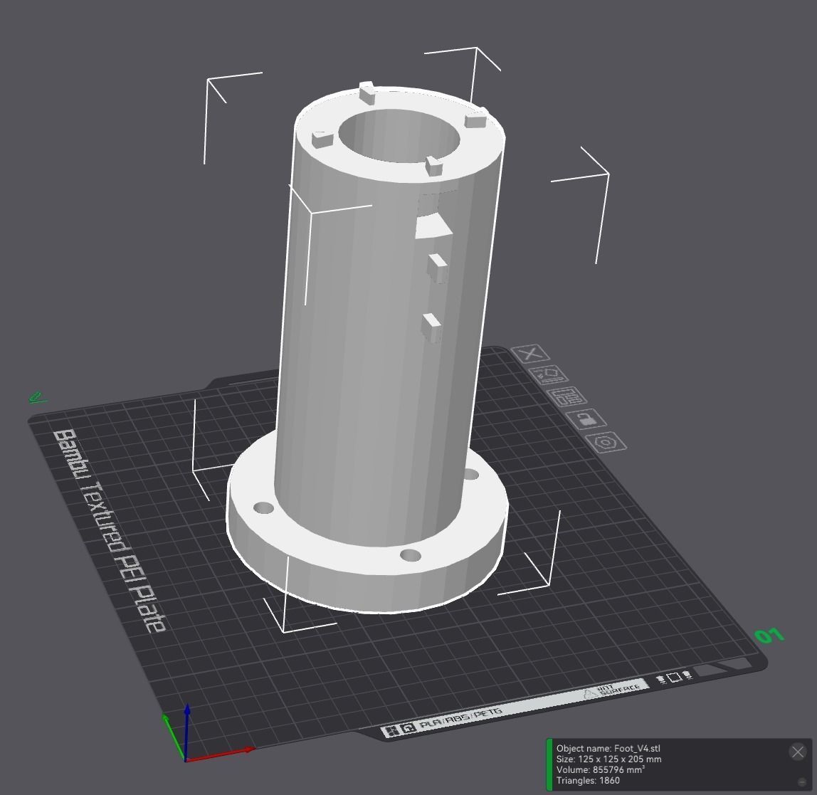Click the Volume: 855796 mm³ line
817x795 pixels.
pos(600,769)
